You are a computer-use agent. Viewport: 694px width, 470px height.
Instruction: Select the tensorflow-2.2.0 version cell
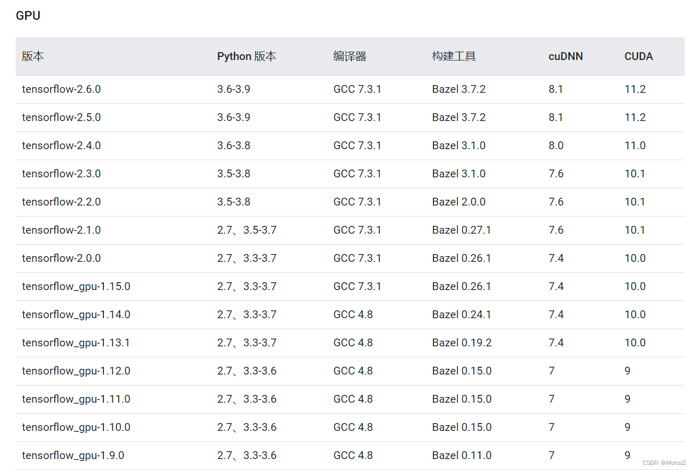click(62, 202)
